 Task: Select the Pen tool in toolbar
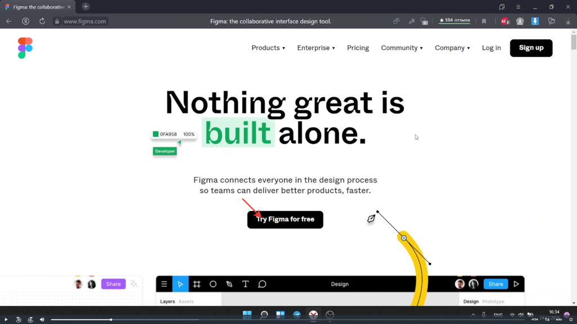[229, 284]
